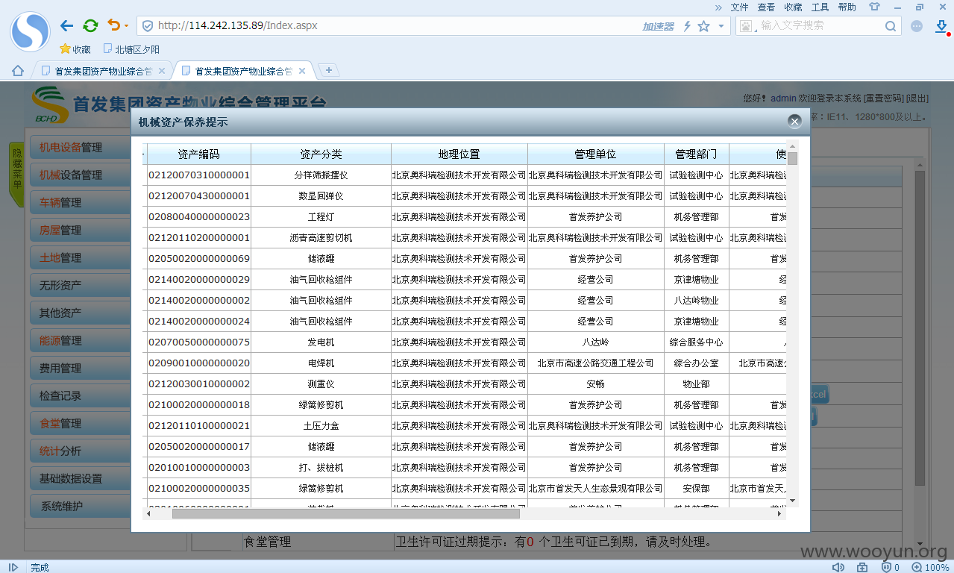954x573 pixels.
Task: Close the active 首发集团资产物业 tab
Action: (302, 71)
